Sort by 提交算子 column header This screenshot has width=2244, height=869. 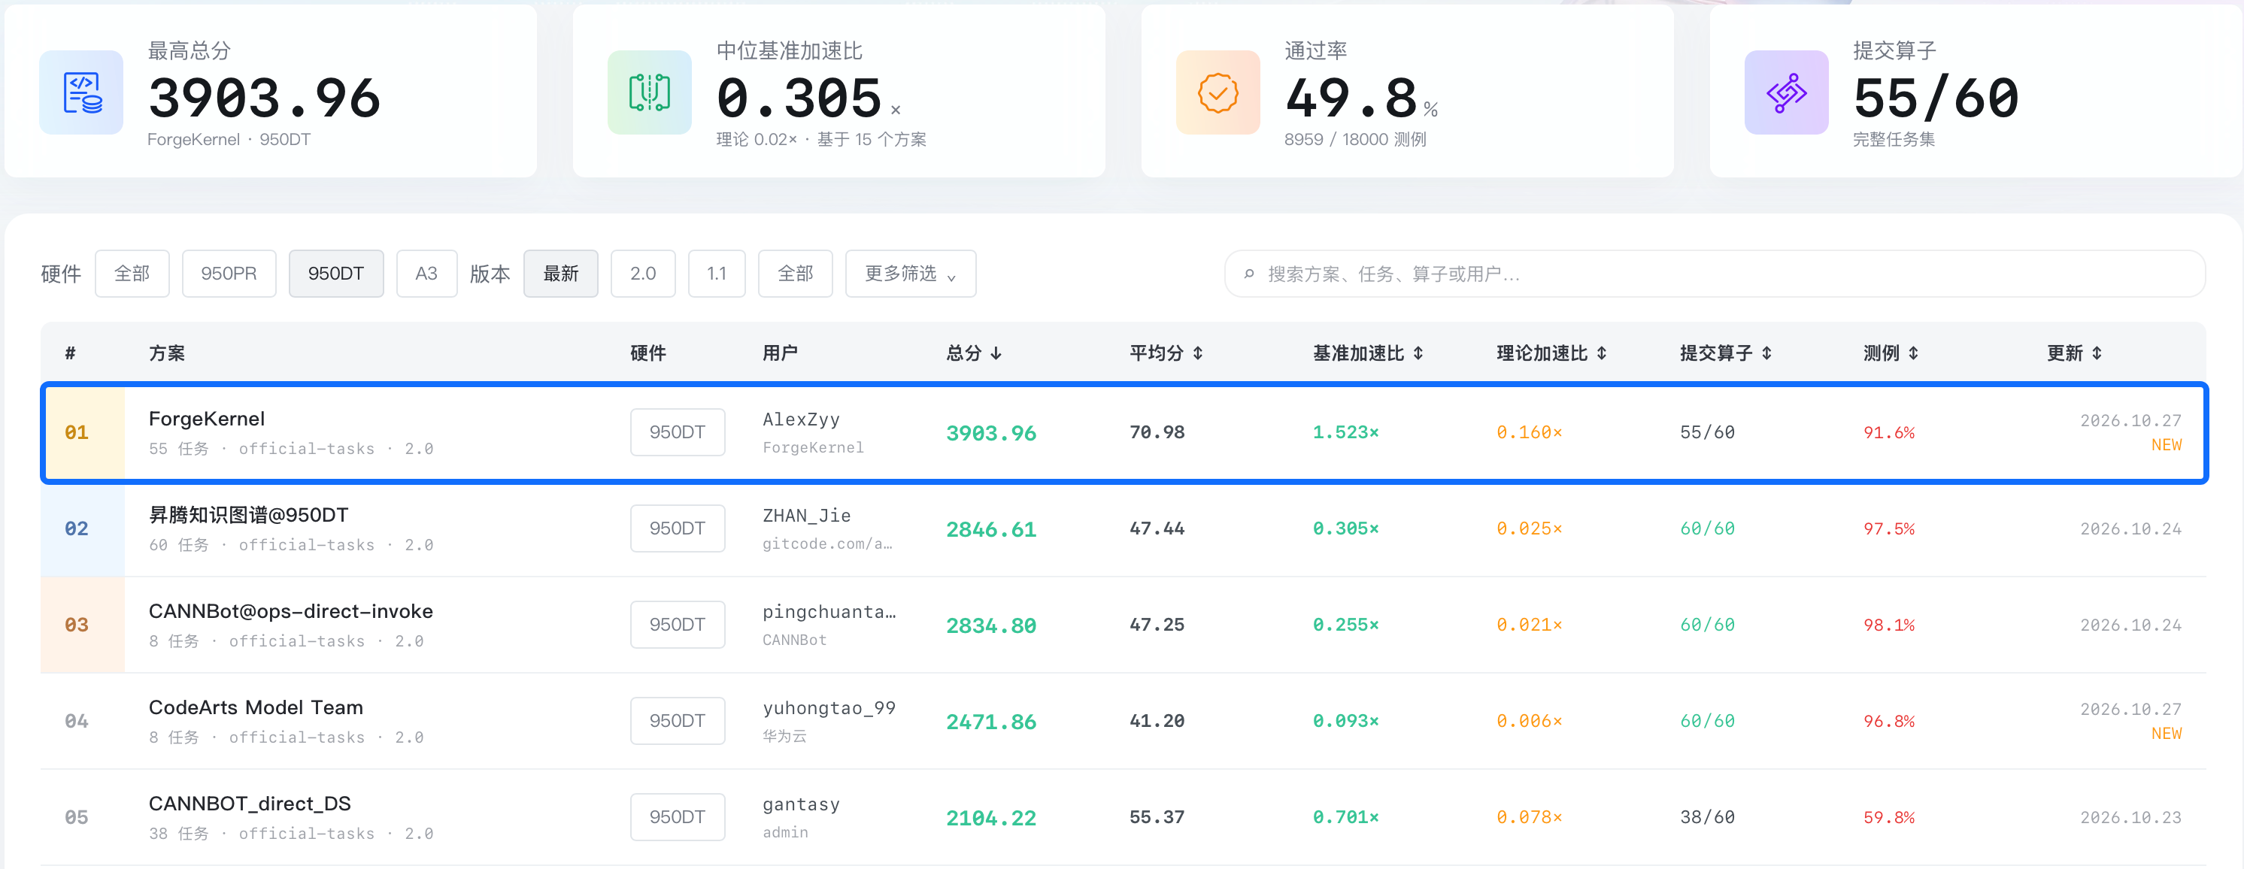coord(1726,353)
